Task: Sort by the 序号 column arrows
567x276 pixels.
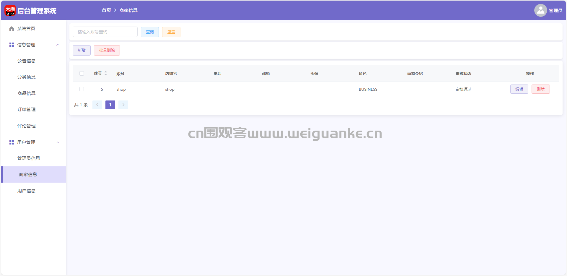Action: (106, 73)
